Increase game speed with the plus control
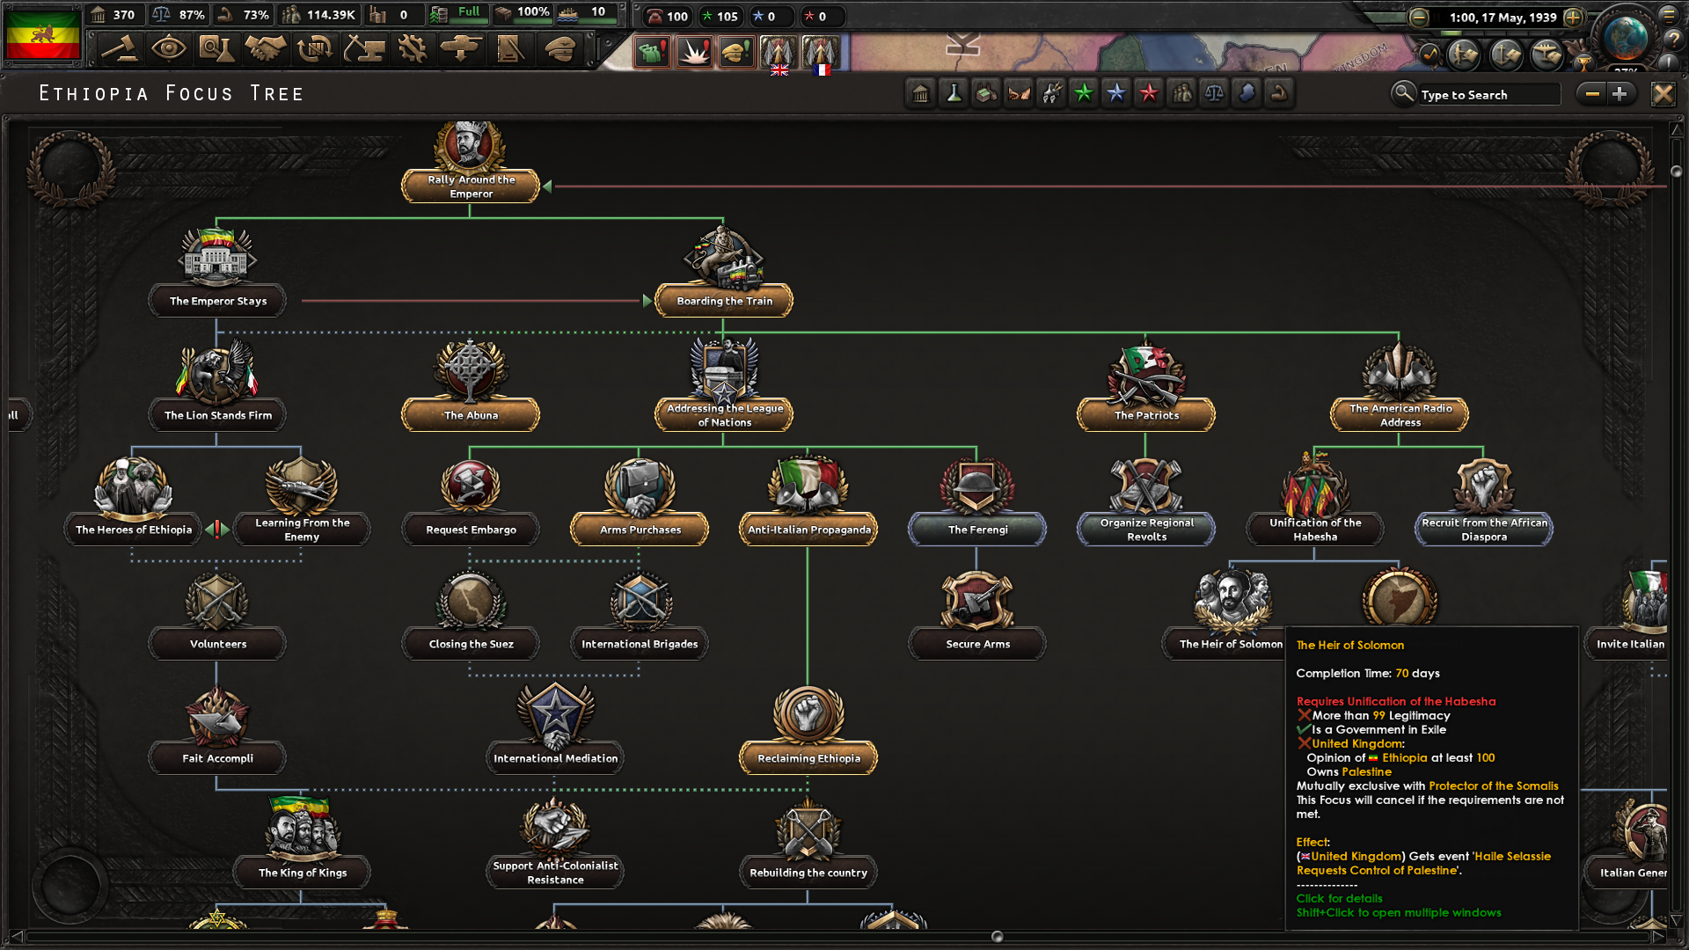 click(1573, 17)
